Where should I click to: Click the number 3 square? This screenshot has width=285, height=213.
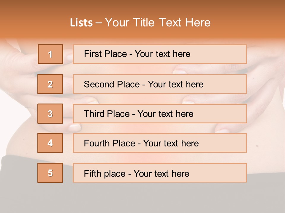pyautogui.click(x=50, y=114)
